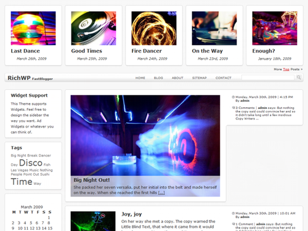Image resolution: width=308 pixels, height=231 pixels.
Task: Open the HOME menu item
Action: [x=140, y=78]
